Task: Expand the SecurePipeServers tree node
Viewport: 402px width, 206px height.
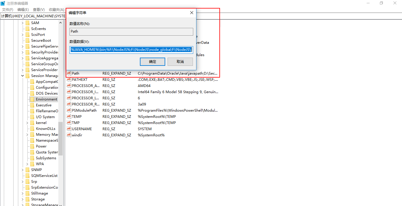Action: 23,46
